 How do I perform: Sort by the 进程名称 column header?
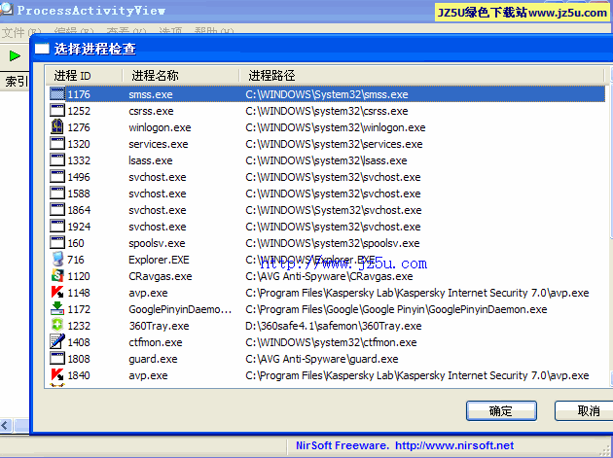(x=181, y=76)
